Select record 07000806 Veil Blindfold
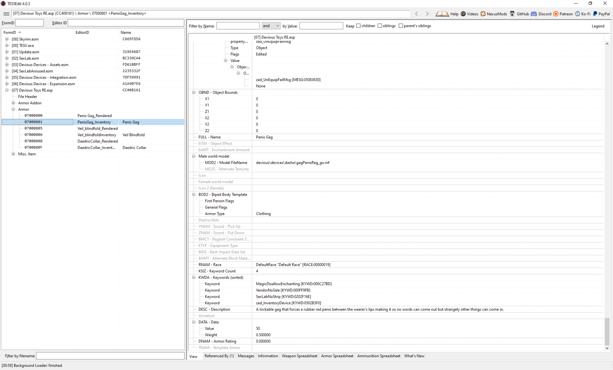 click(93, 135)
